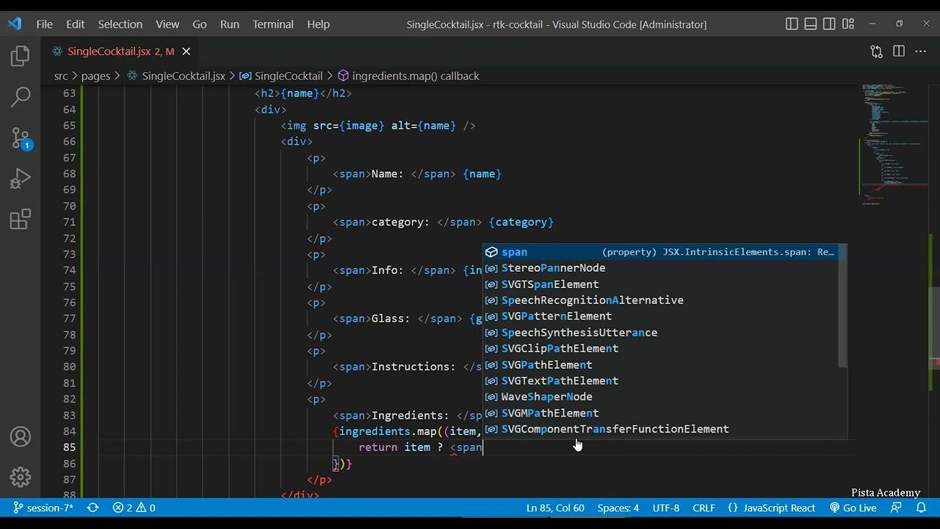940x529 pixels.
Task: Open the Explorer view in activity bar
Action: [21, 57]
